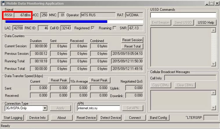Click timestamp 2015/09/12 11:50:30

[x=127, y=61]
